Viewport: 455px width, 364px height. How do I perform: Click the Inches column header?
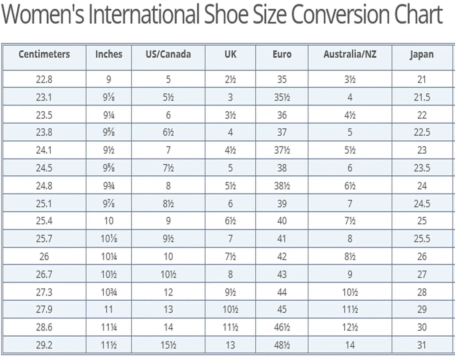tap(109, 54)
